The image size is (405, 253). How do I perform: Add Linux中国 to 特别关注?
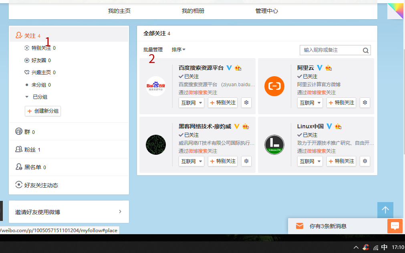(x=341, y=161)
